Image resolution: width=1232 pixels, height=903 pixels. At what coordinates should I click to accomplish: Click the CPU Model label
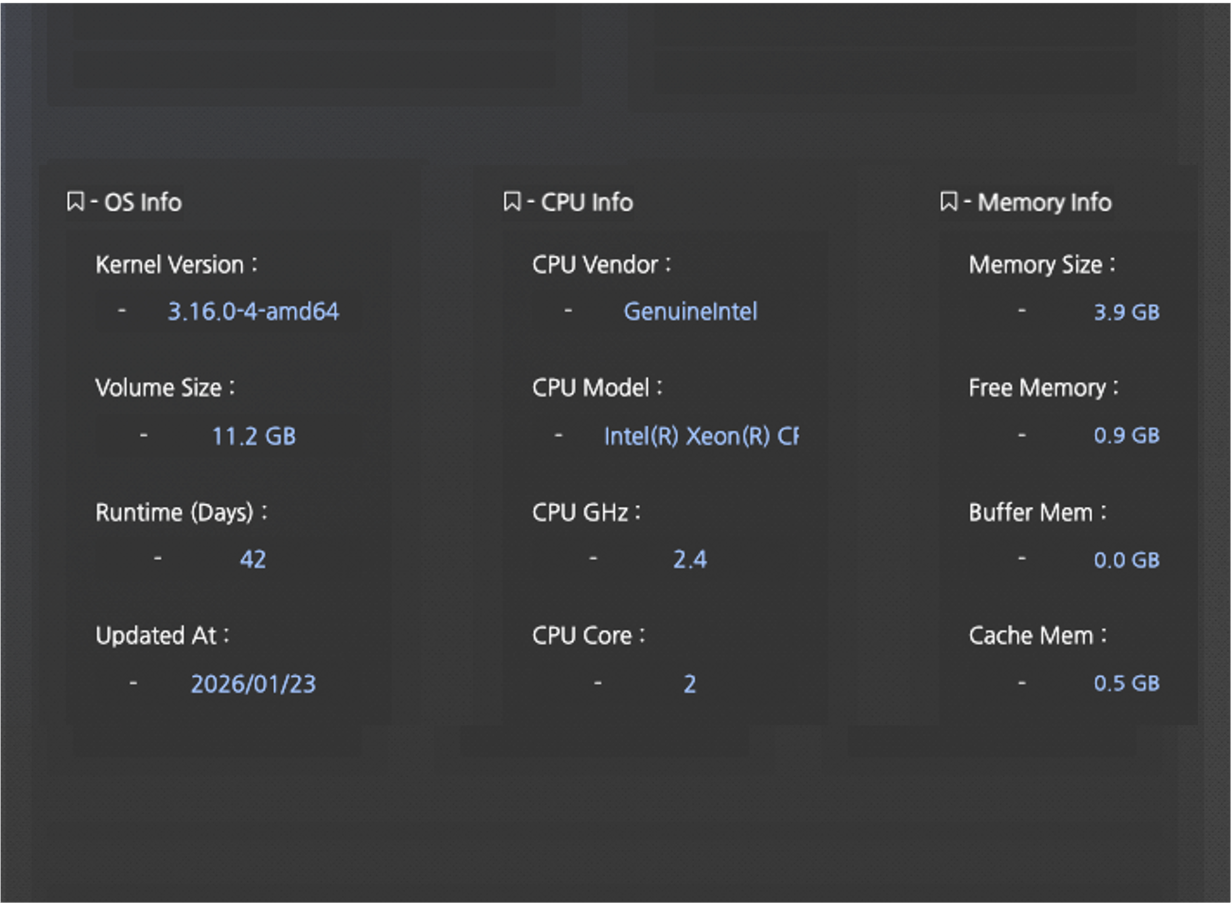tap(590, 388)
